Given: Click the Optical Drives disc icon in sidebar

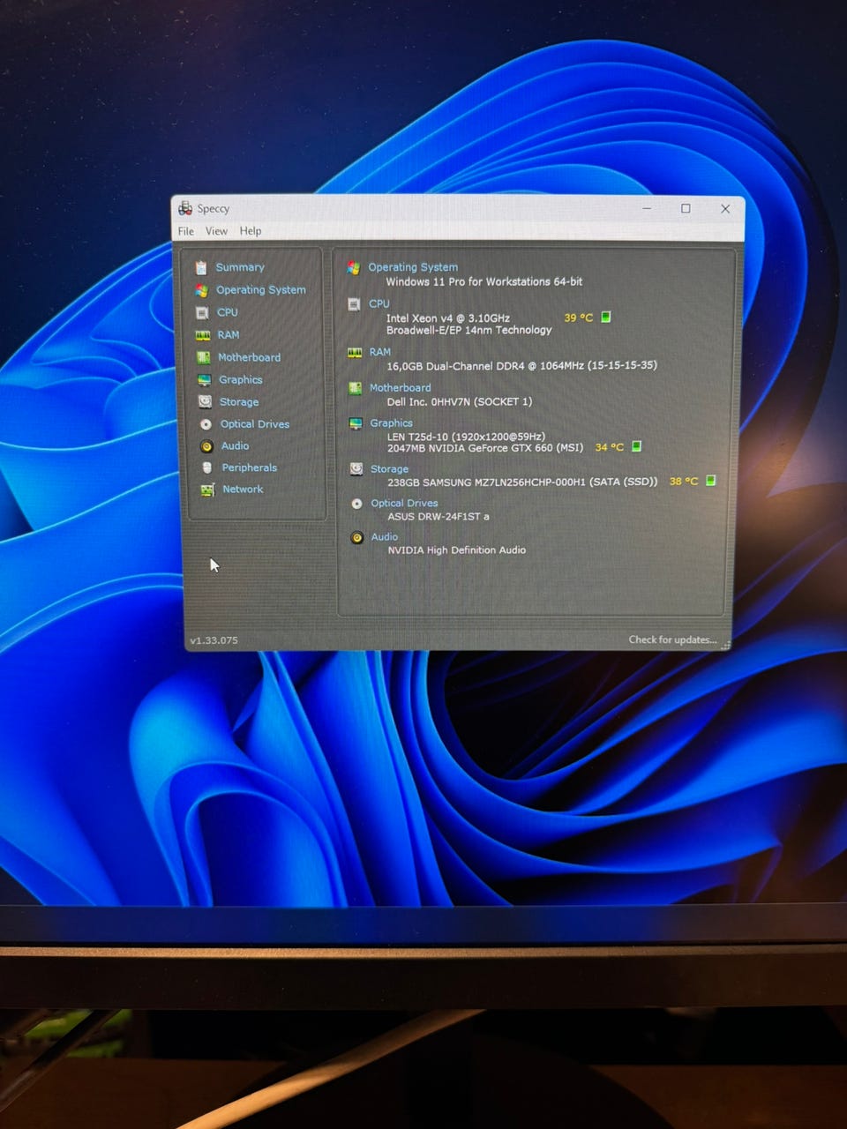Looking at the screenshot, I should click(x=206, y=424).
